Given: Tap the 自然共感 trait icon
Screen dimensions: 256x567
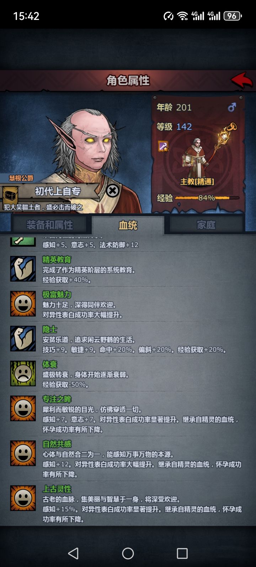Looking at the screenshot, I should (x=23, y=453).
